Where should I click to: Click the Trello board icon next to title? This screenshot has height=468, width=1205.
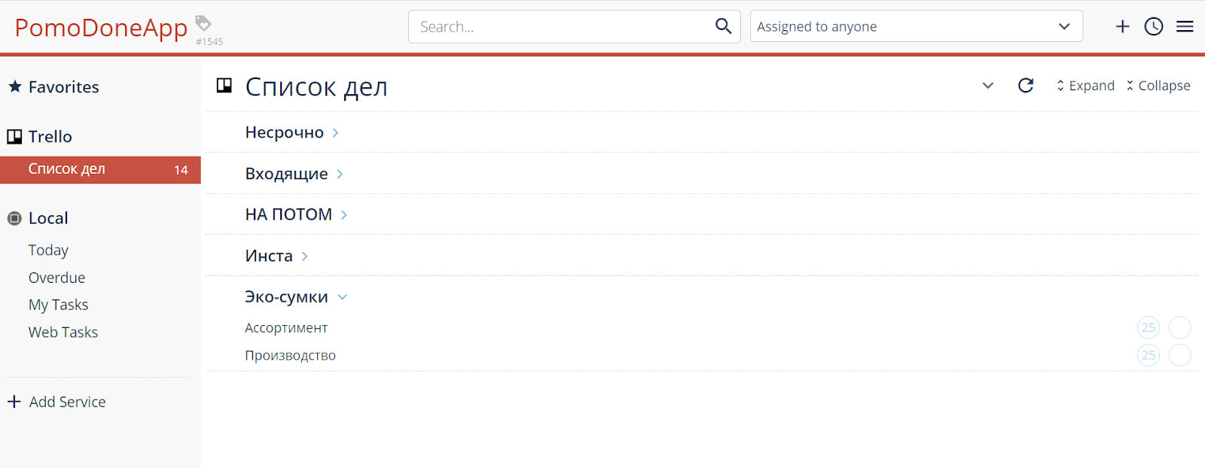pyautogui.click(x=224, y=86)
